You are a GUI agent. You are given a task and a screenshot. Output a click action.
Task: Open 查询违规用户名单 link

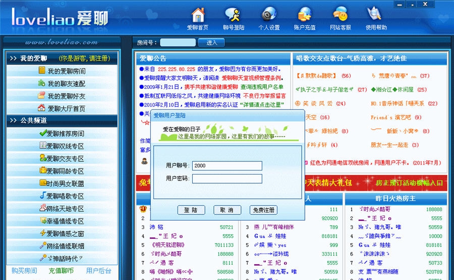point(262,87)
